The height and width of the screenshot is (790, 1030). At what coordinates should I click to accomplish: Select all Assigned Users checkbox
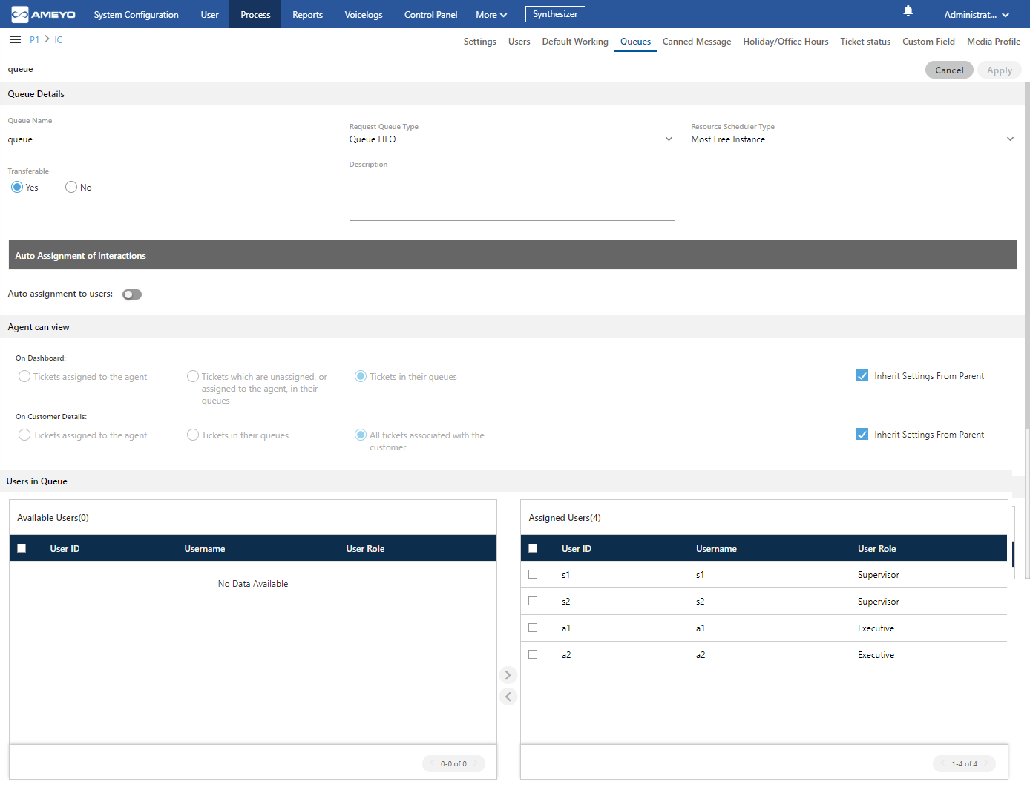[533, 549]
